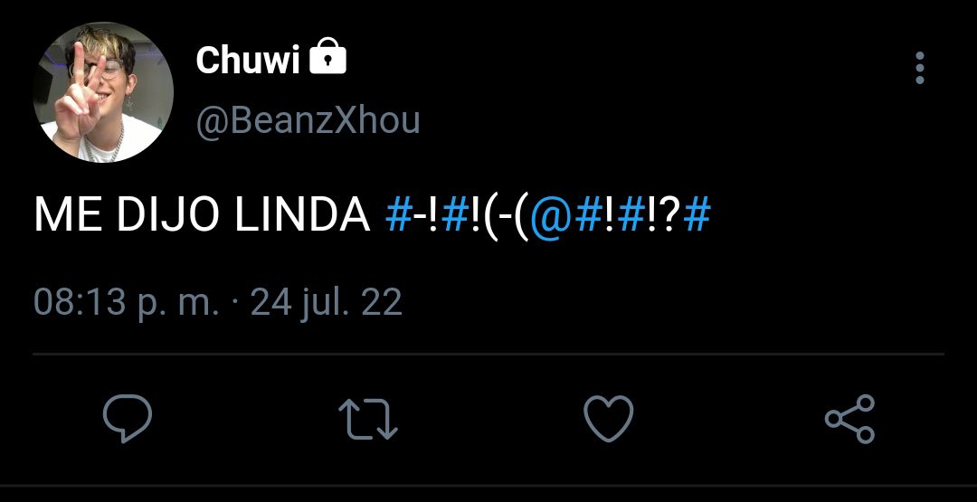The height and width of the screenshot is (502, 977).
Task: Click the white "(-(" symbols in tweet
Action: click(506, 217)
